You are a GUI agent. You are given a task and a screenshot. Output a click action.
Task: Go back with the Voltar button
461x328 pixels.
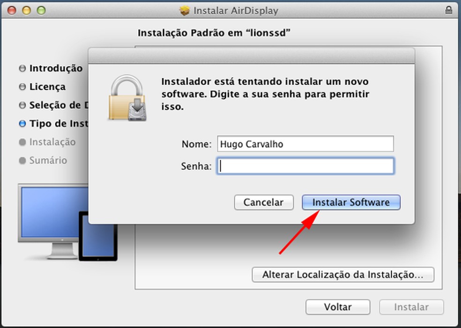(338, 307)
